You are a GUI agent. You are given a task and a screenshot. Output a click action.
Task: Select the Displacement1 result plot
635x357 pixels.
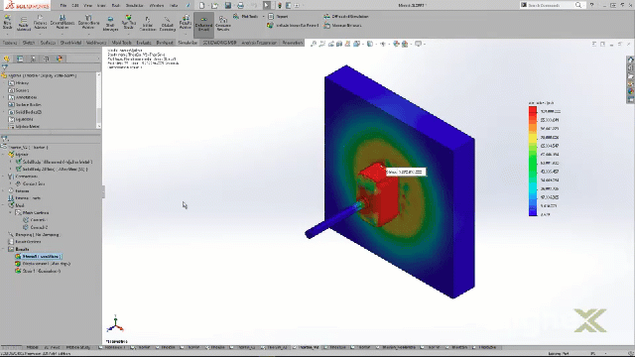[x=43, y=264]
